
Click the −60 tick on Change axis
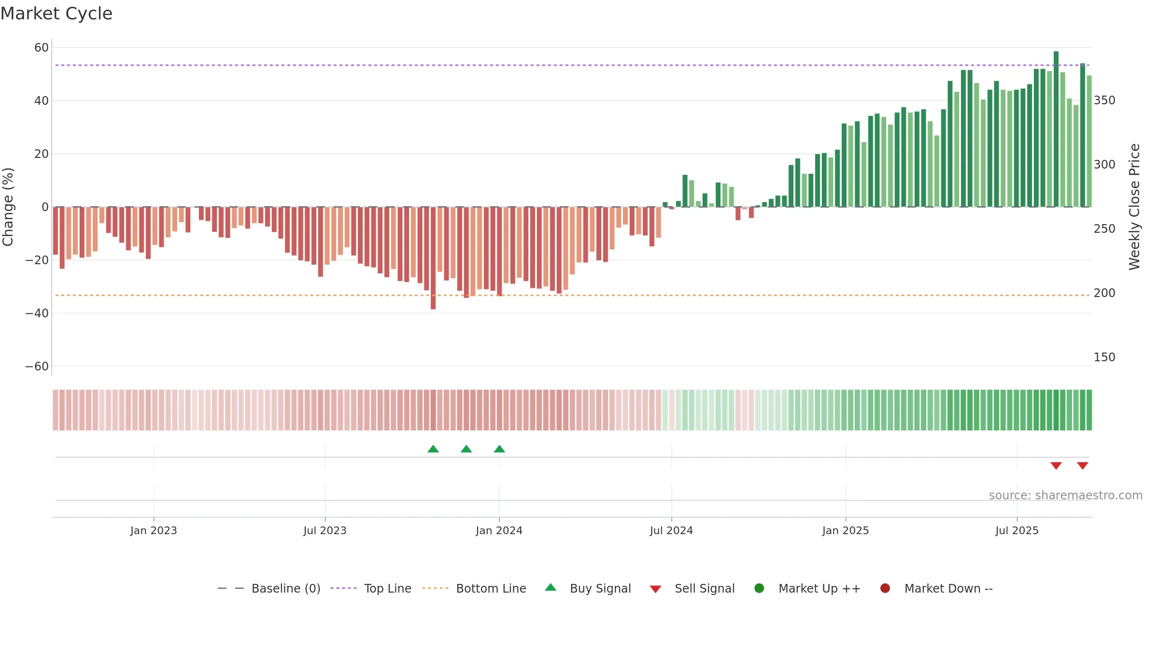point(37,366)
